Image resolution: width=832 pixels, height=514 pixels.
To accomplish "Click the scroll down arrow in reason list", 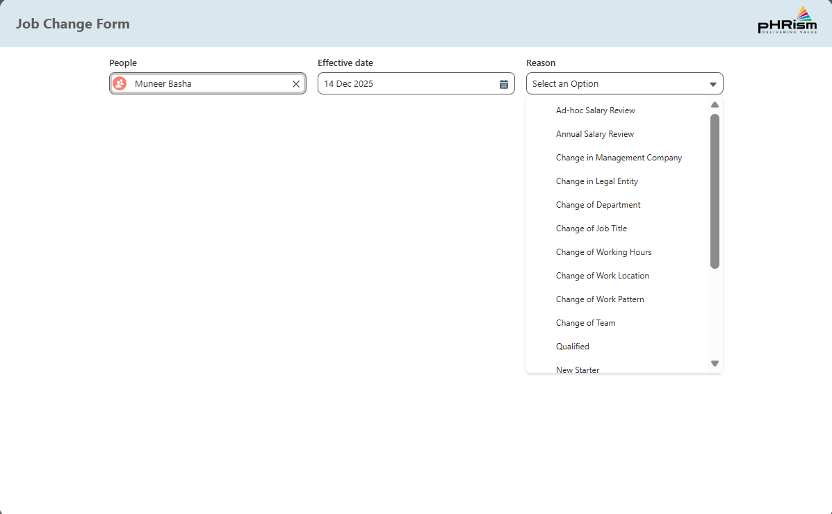I will click(x=715, y=363).
